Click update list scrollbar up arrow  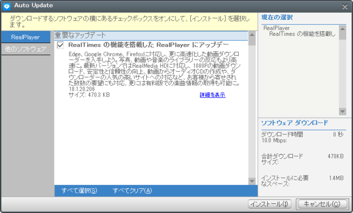[x=252, y=35]
